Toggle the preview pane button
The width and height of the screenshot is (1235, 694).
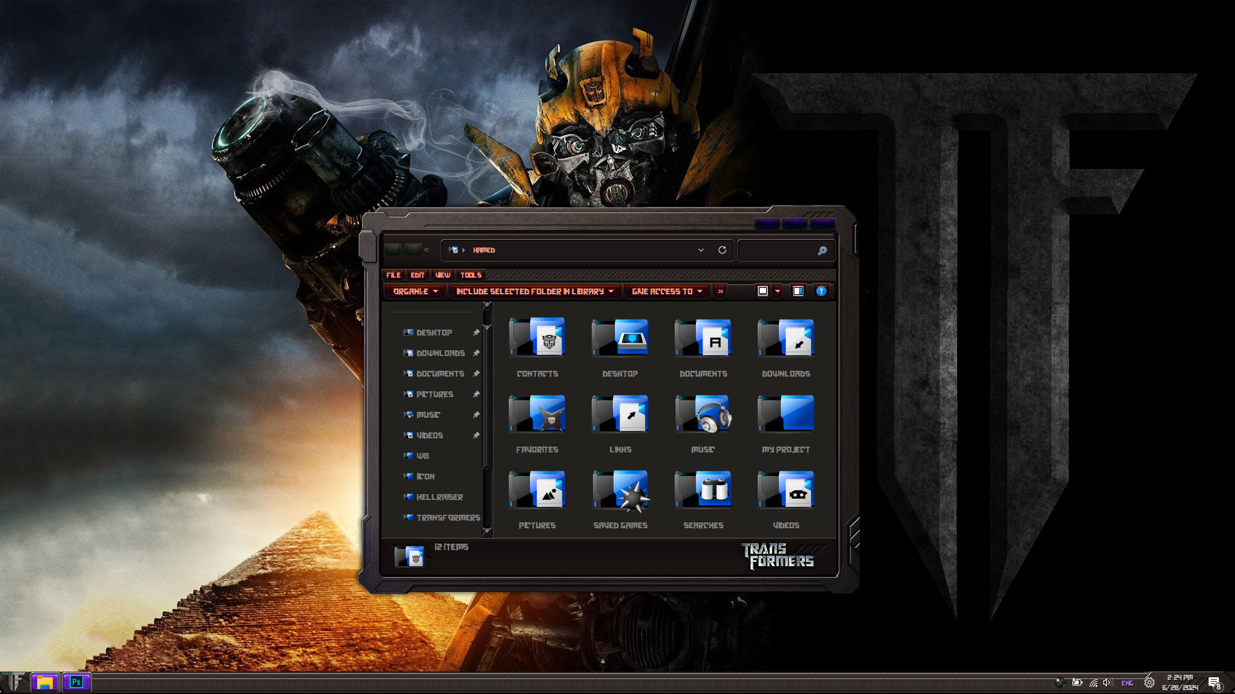pos(798,291)
